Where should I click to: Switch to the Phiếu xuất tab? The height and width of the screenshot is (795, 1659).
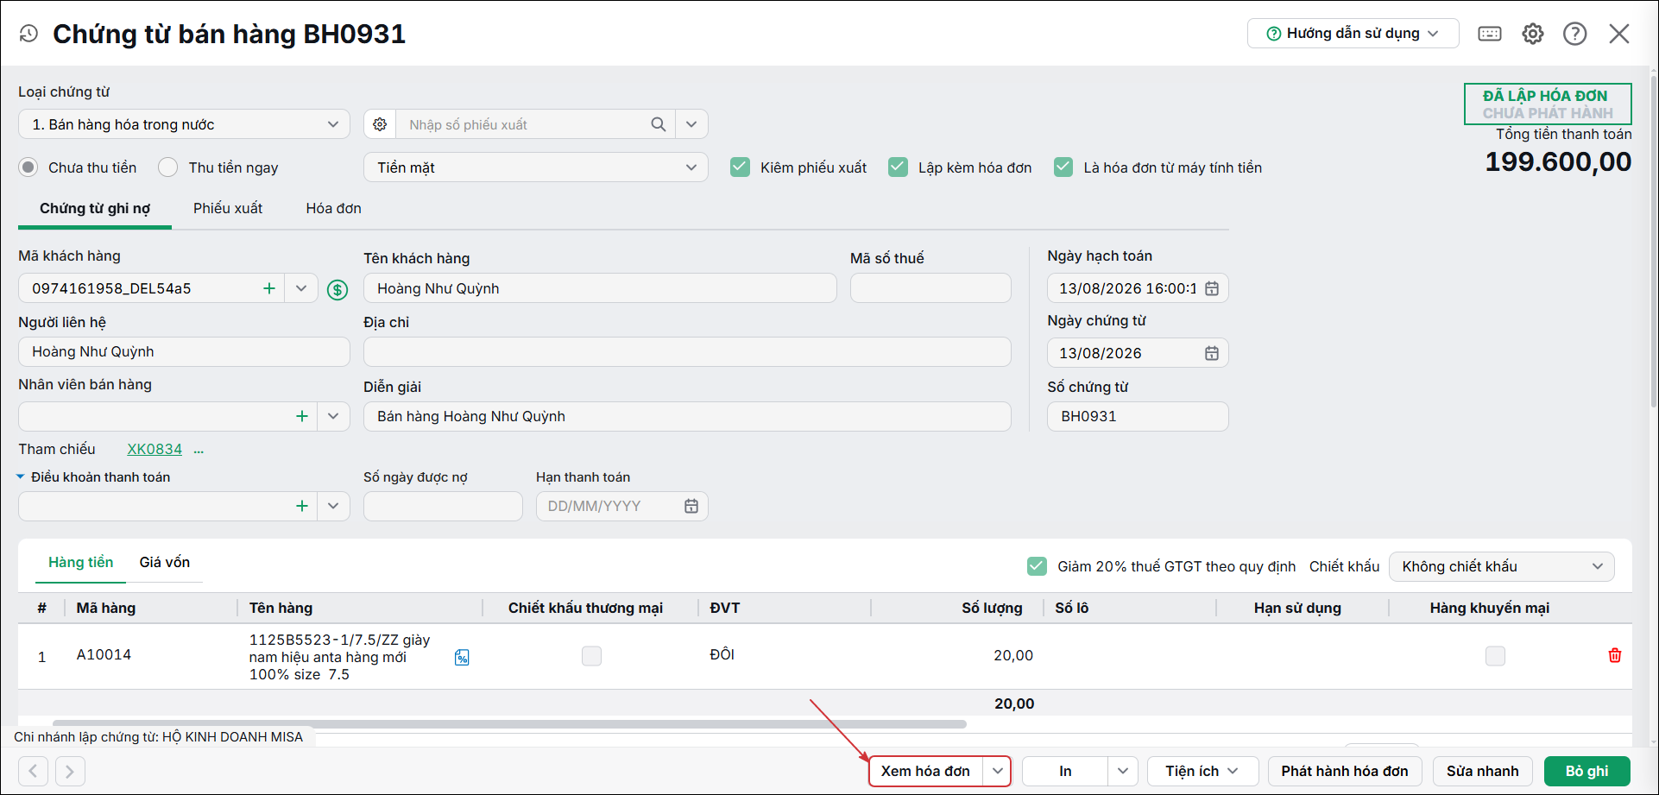click(x=228, y=208)
